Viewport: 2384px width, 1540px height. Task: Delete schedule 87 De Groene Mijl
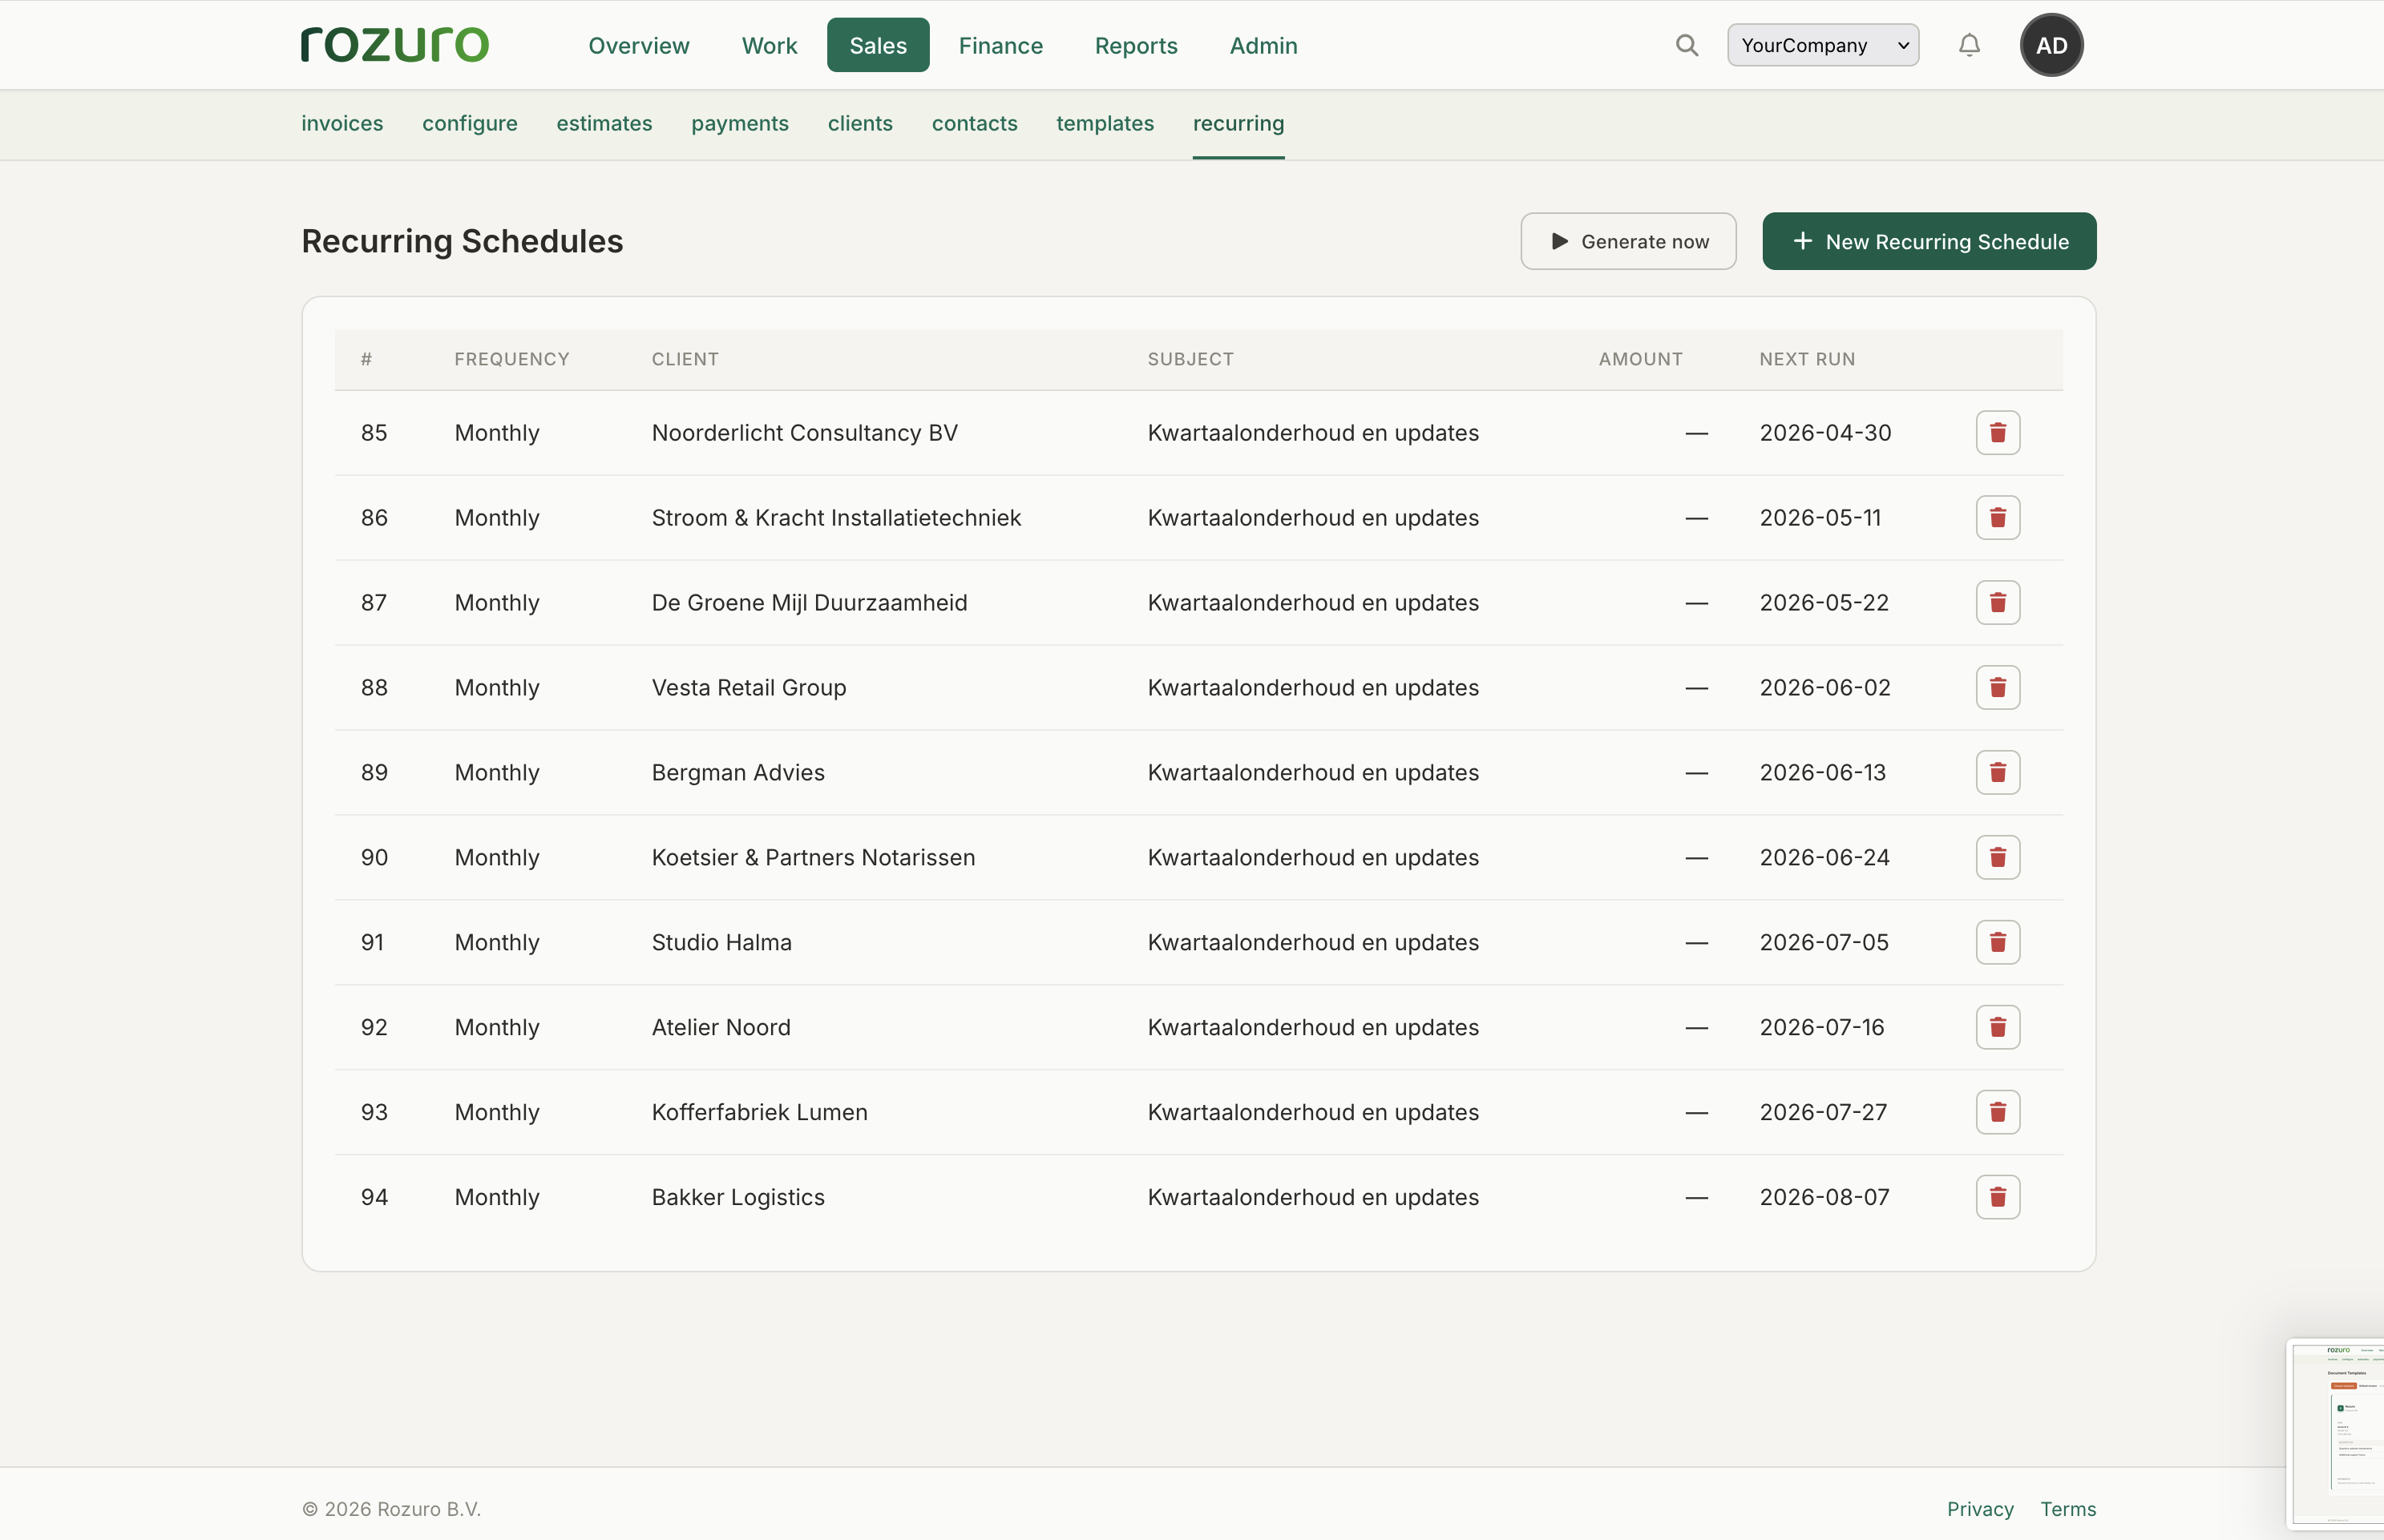[x=1997, y=603]
